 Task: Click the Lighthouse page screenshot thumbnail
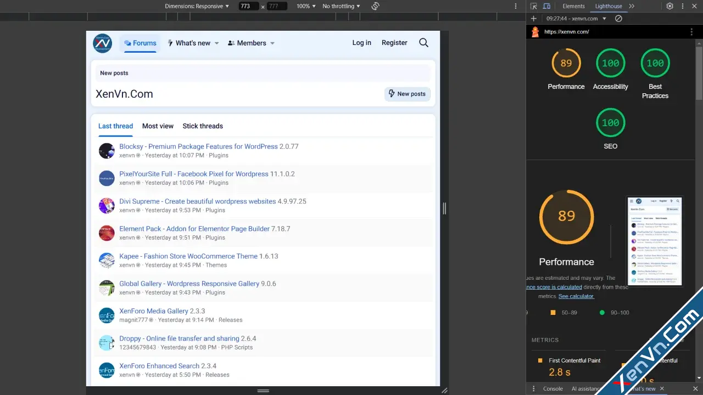(655, 241)
